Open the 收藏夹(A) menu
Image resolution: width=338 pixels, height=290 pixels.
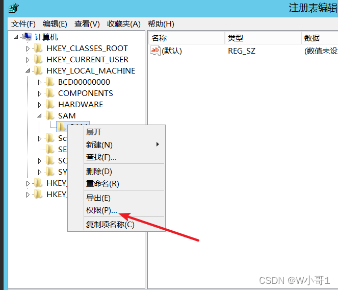pos(124,24)
